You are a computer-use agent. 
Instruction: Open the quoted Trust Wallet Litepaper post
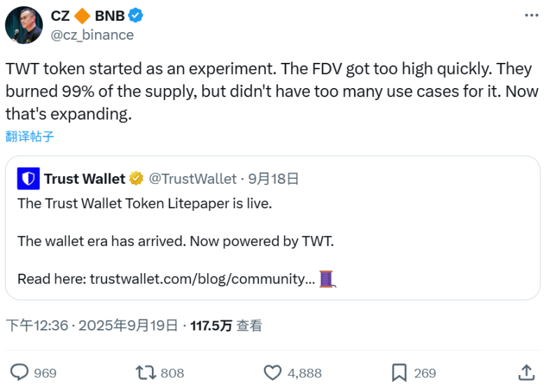pos(272,241)
